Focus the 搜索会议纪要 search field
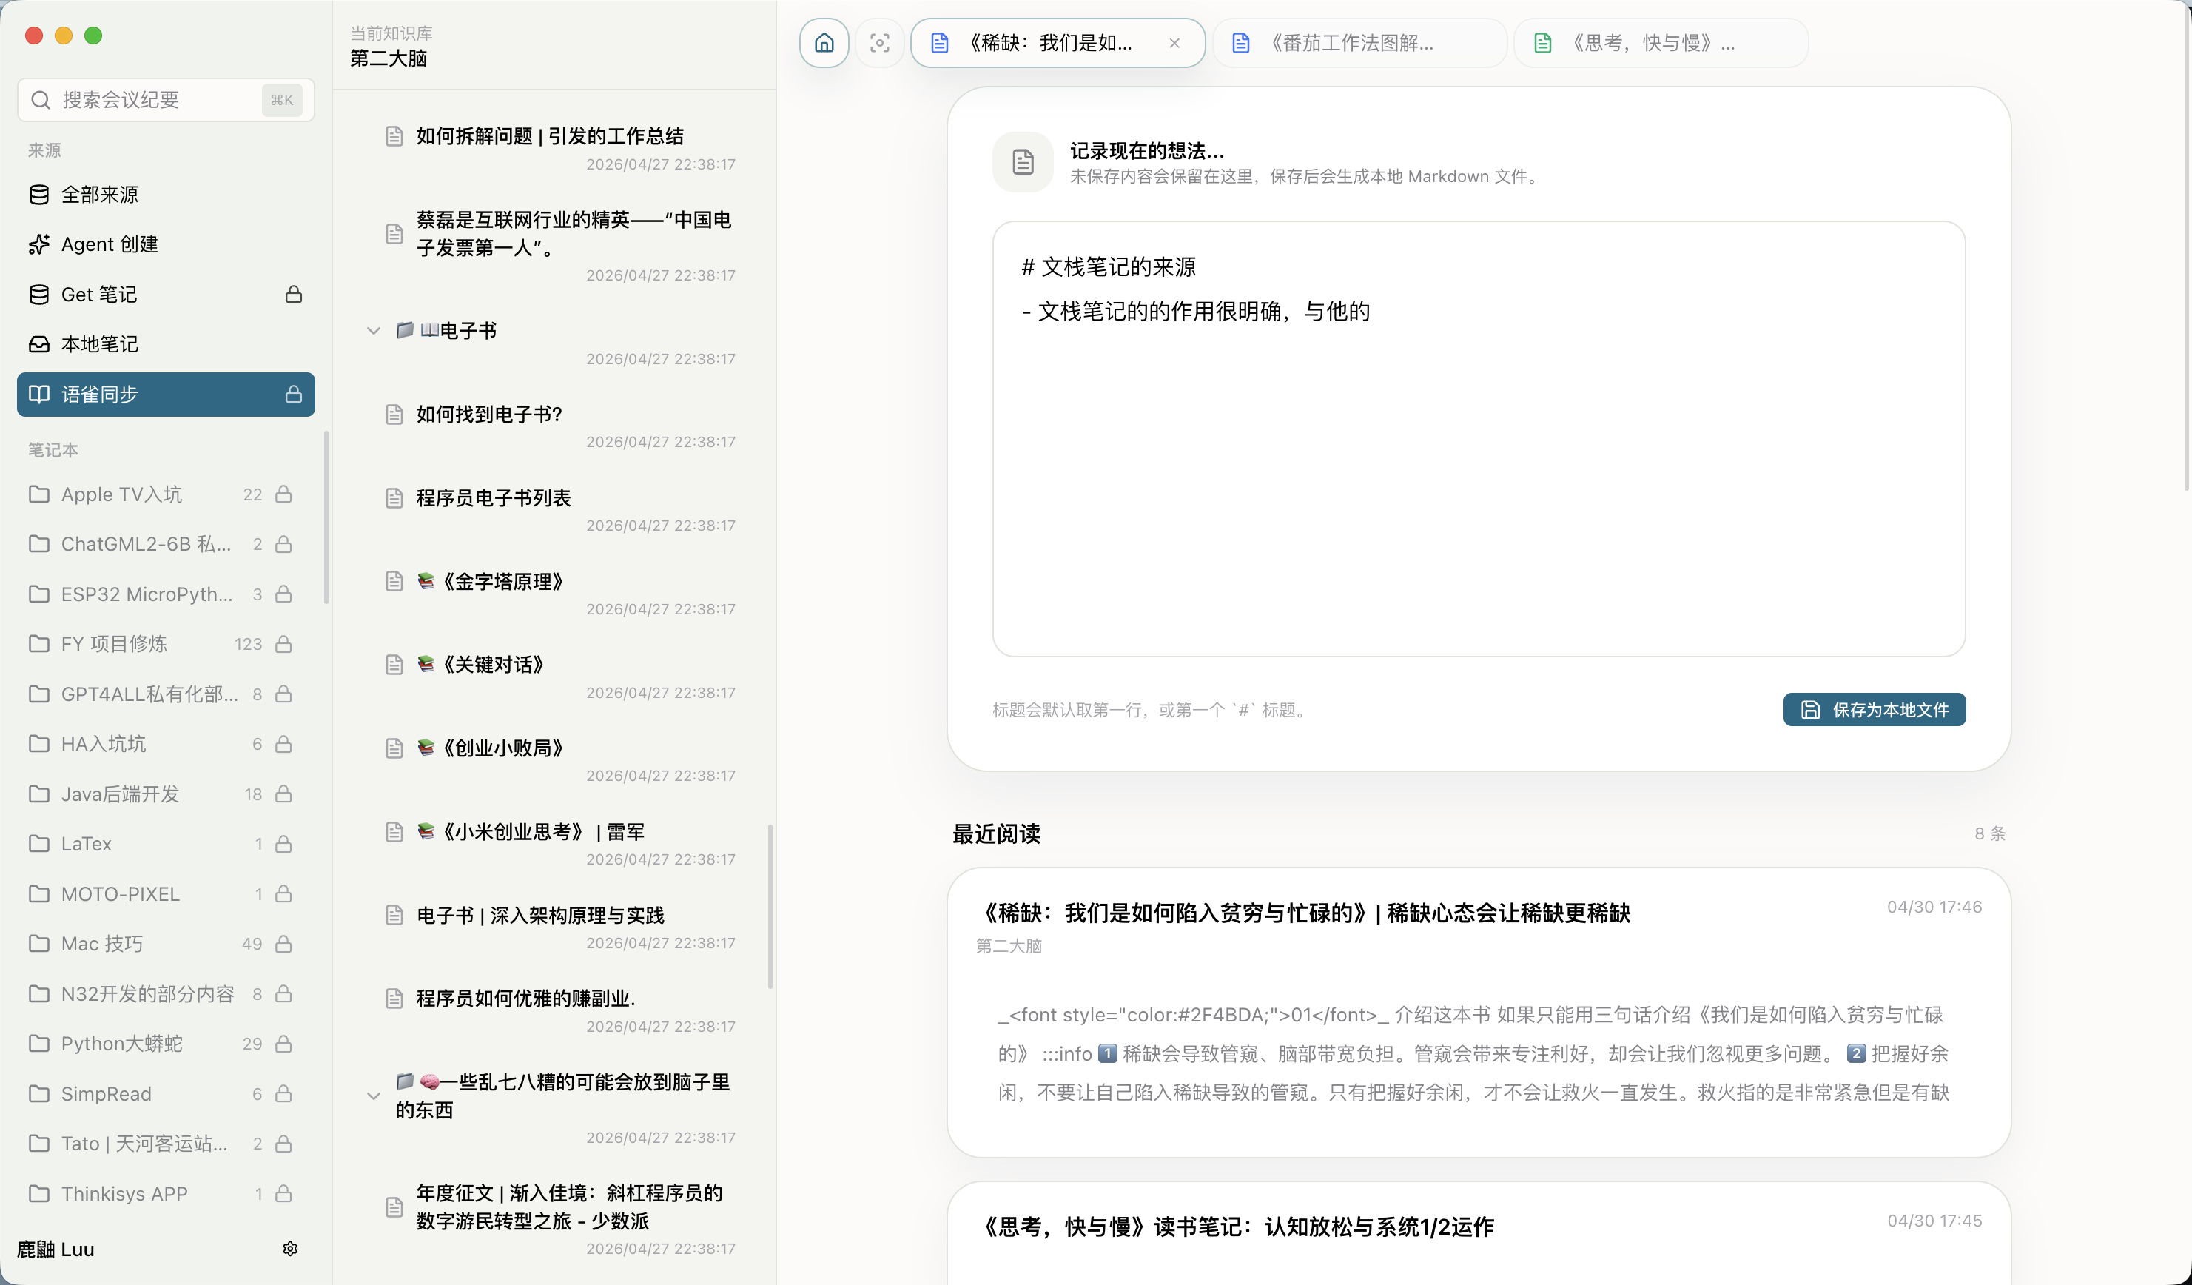 165,100
